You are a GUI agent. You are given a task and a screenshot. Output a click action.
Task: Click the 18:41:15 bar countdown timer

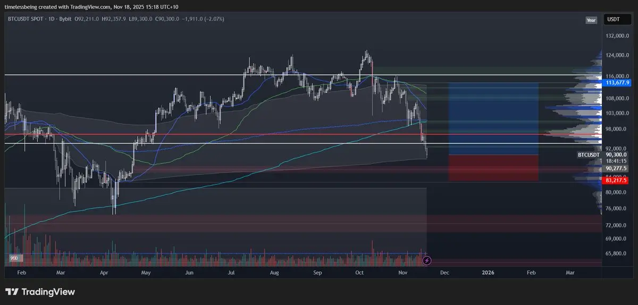click(x=616, y=160)
